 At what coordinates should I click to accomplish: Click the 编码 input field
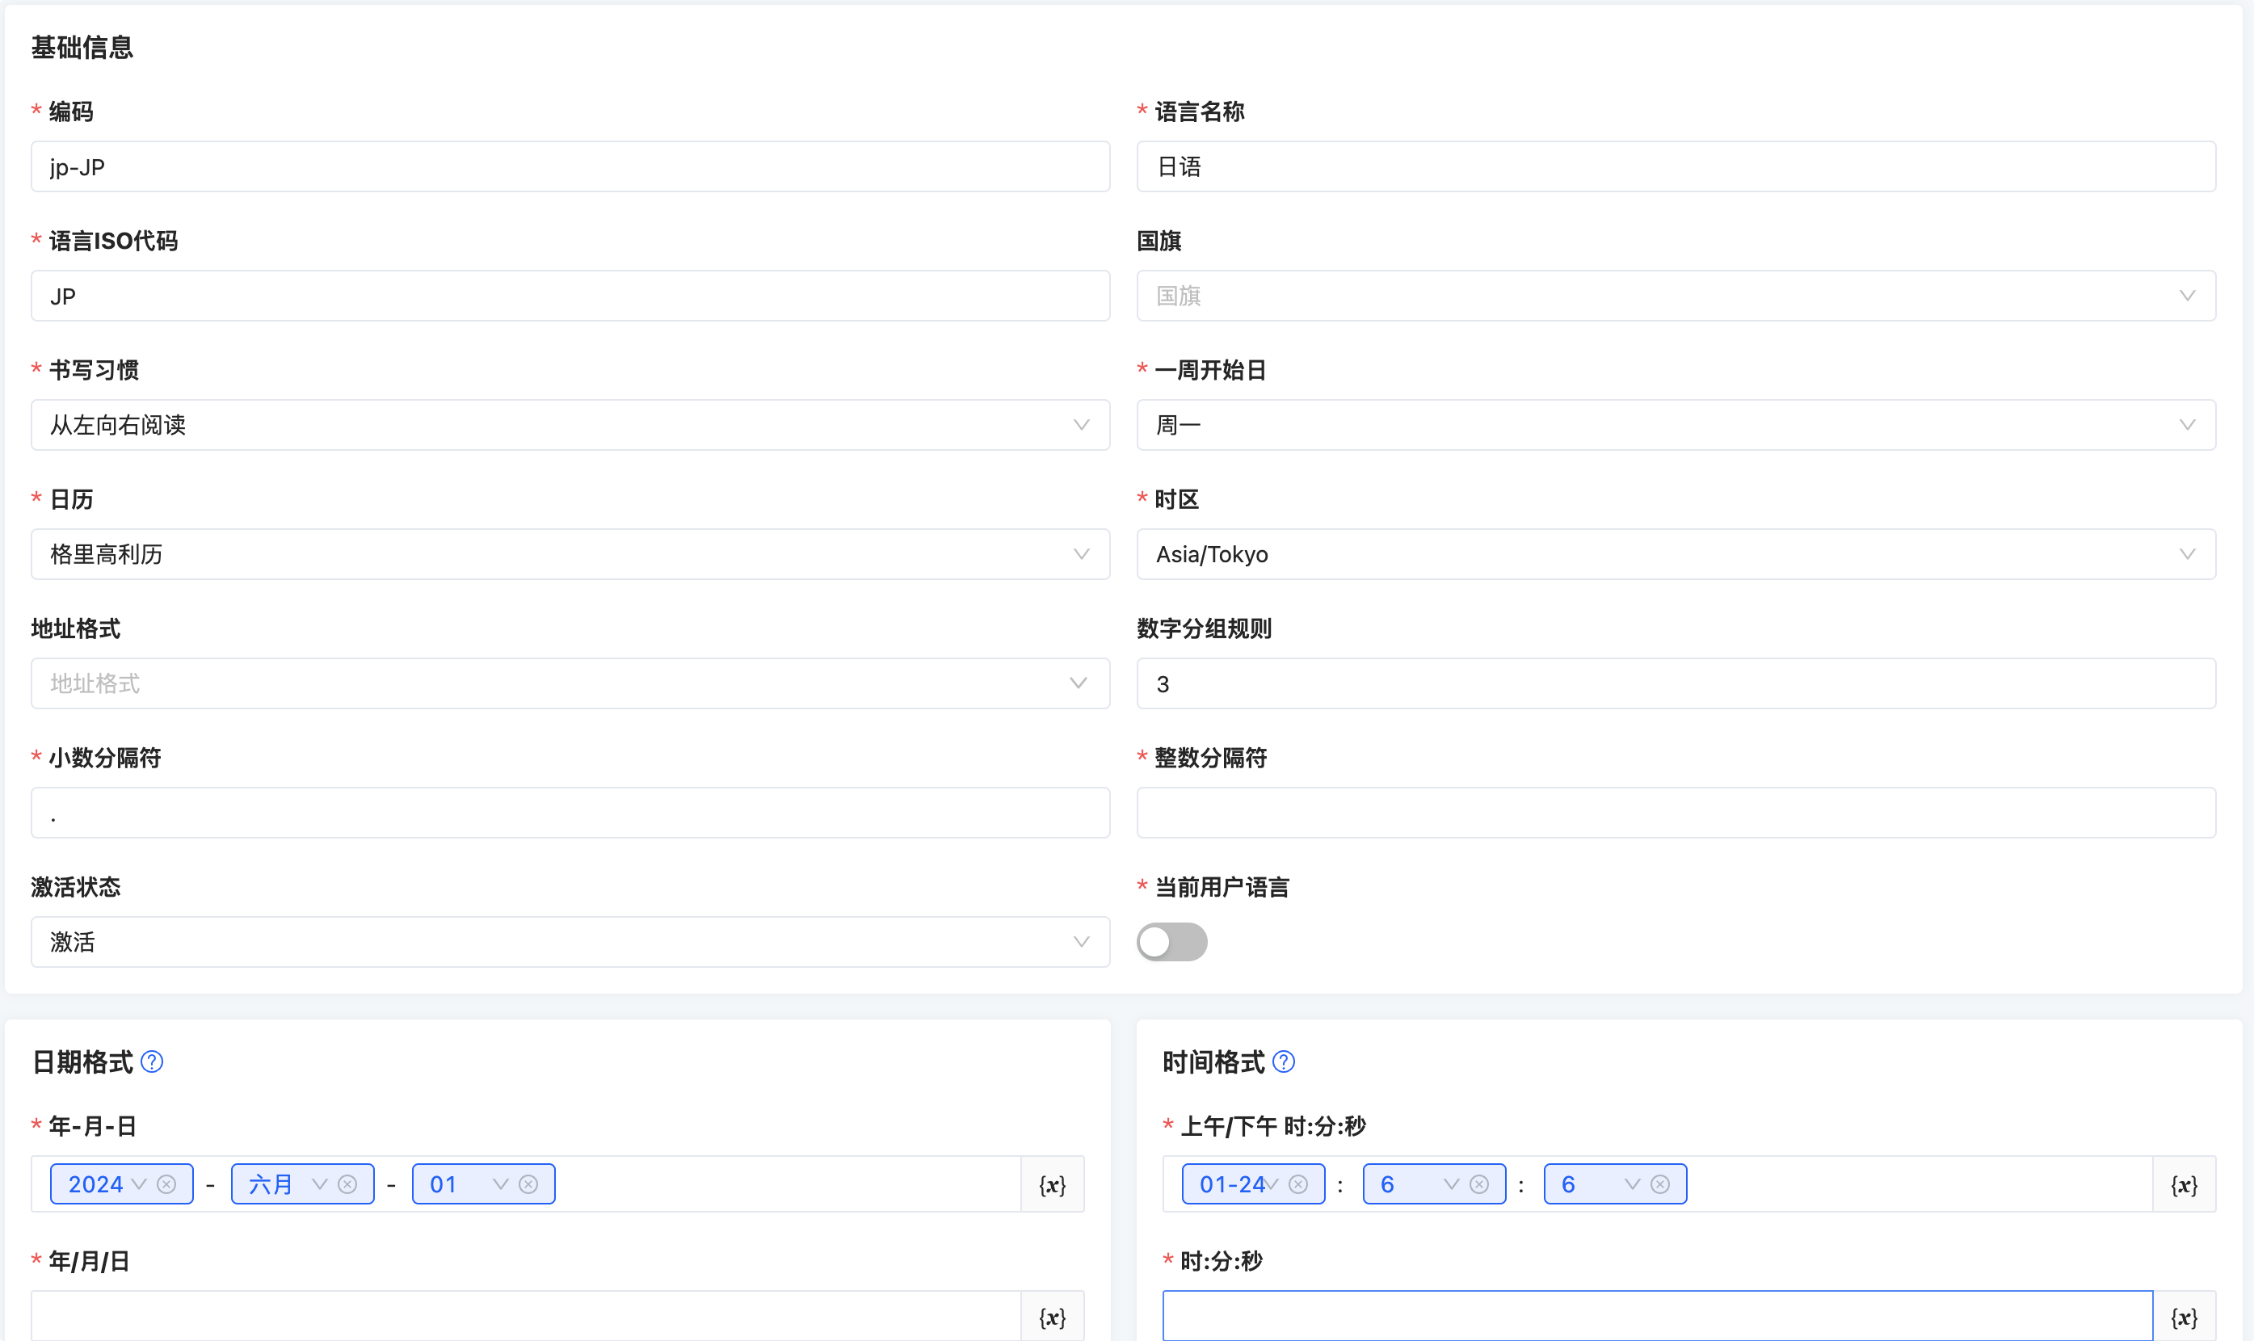coord(569,166)
